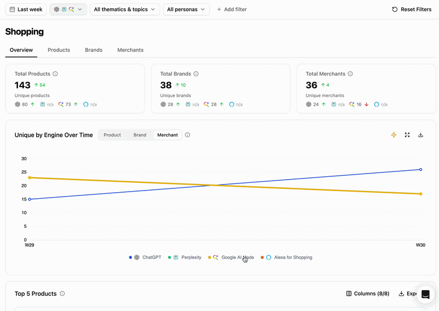Open the chat support widget
The image size is (439, 311).
pyautogui.click(x=425, y=294)
